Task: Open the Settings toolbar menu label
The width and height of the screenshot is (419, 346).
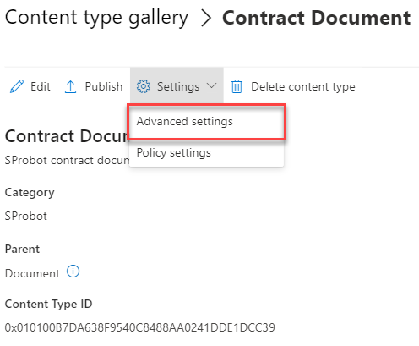Action: click(178, 87)
